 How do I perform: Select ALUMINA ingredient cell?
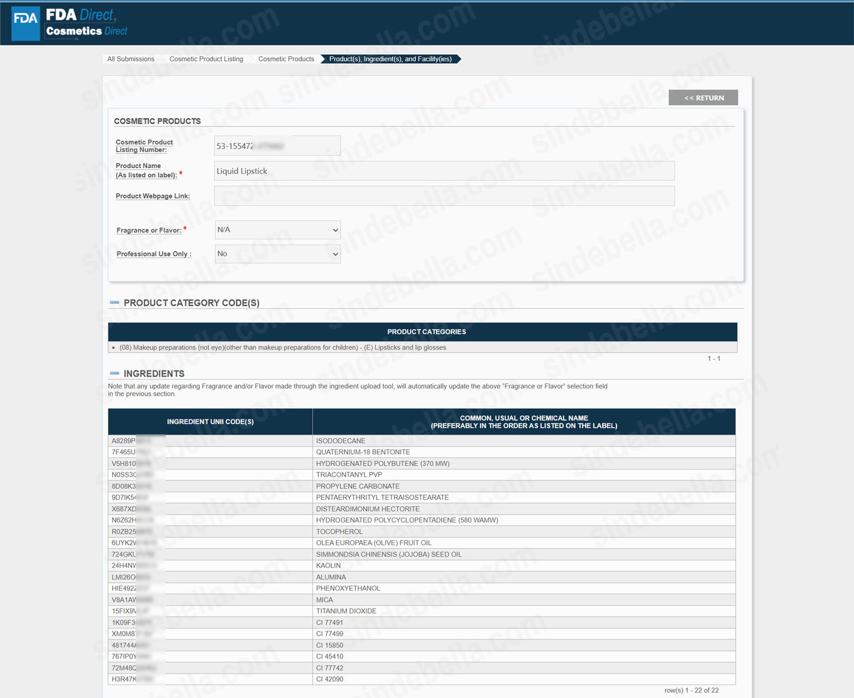point(524,577)
